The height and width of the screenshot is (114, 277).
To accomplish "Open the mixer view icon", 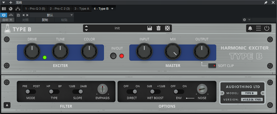I will pyautogui.click(x=4, y=9).
